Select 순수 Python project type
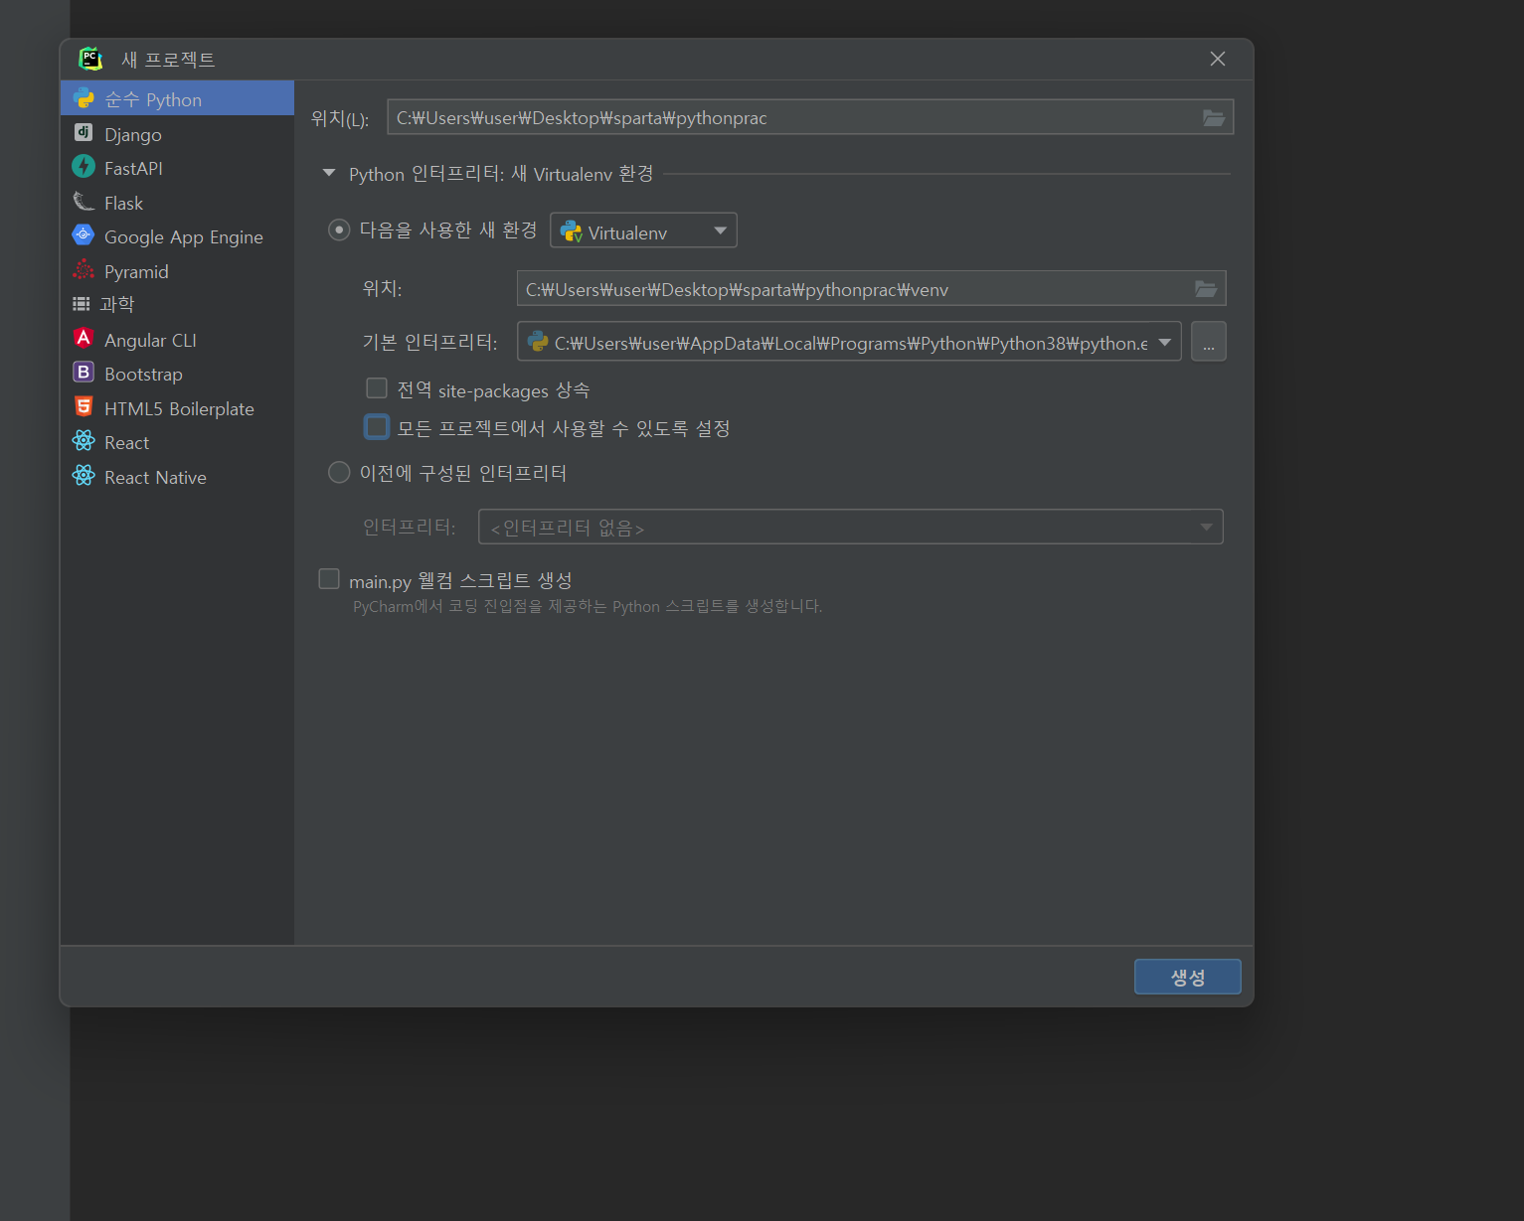1524x1221 pixels. pos(178,98)
